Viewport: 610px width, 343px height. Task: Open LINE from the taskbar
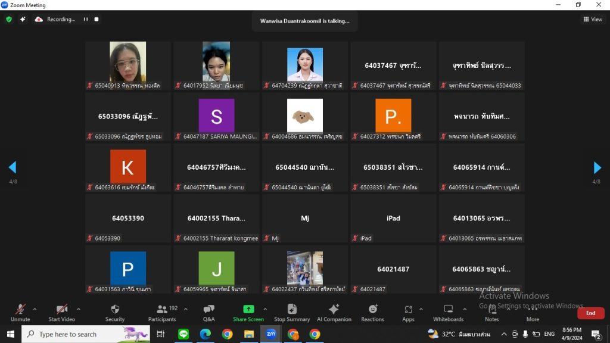183,334
